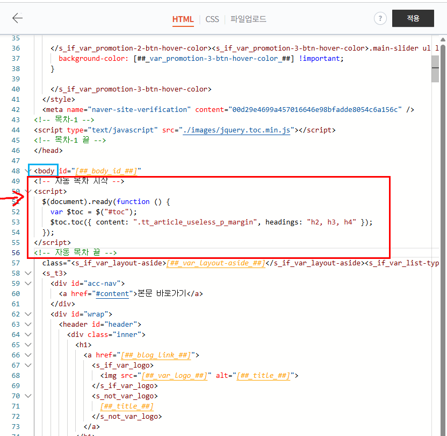Place cursor on the </style> tag
This screenshot has width=447, height=436.
(59, 100)
